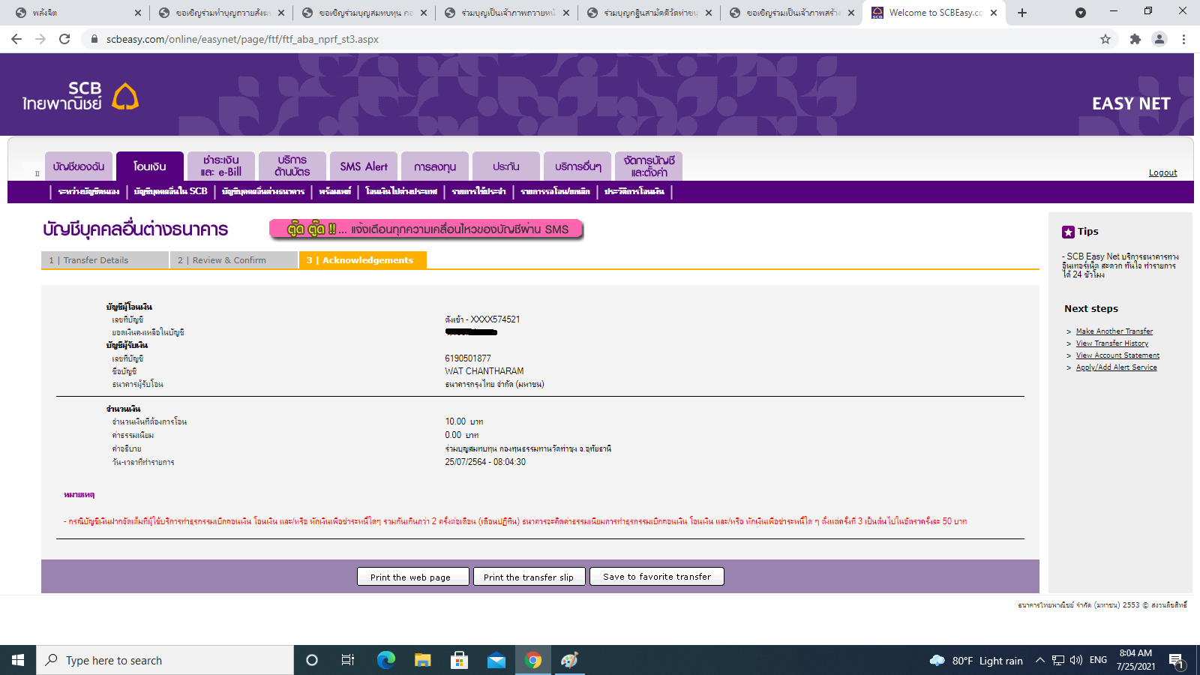Open Mail app in taskbar

click(496, 660)
